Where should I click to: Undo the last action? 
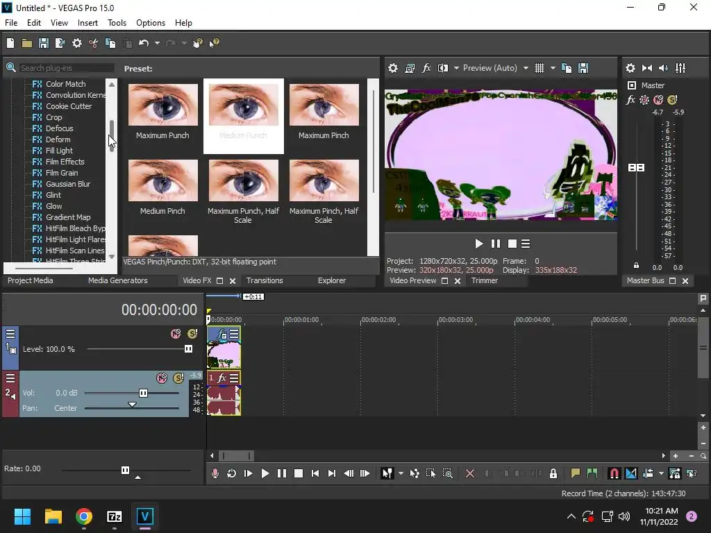[x=144, y=43]
